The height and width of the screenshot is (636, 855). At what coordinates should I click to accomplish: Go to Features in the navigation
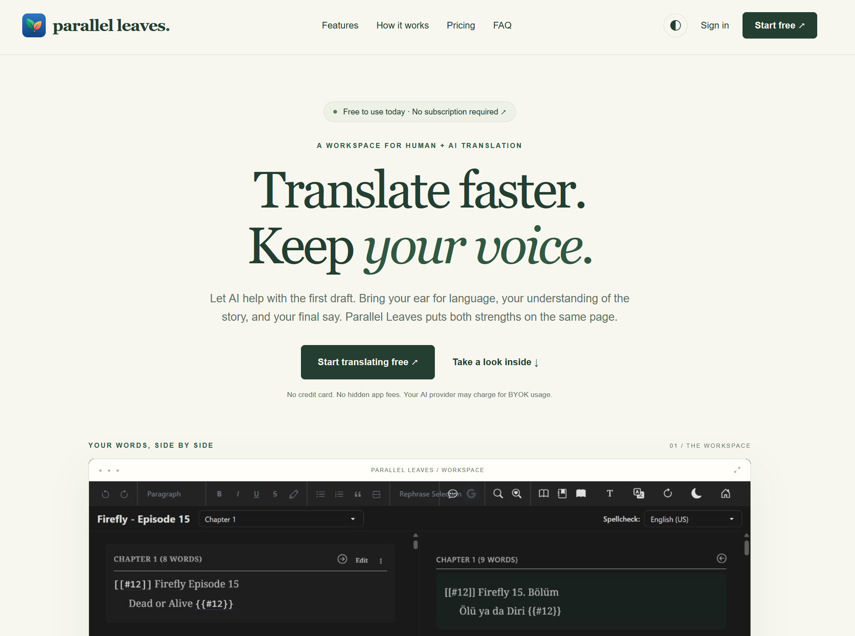[x=340, y=26]
